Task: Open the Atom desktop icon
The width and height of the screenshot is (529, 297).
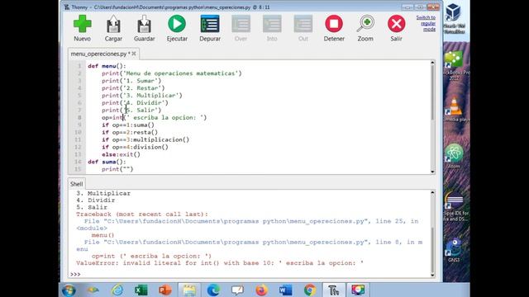Action: click(x=454, y=156)
